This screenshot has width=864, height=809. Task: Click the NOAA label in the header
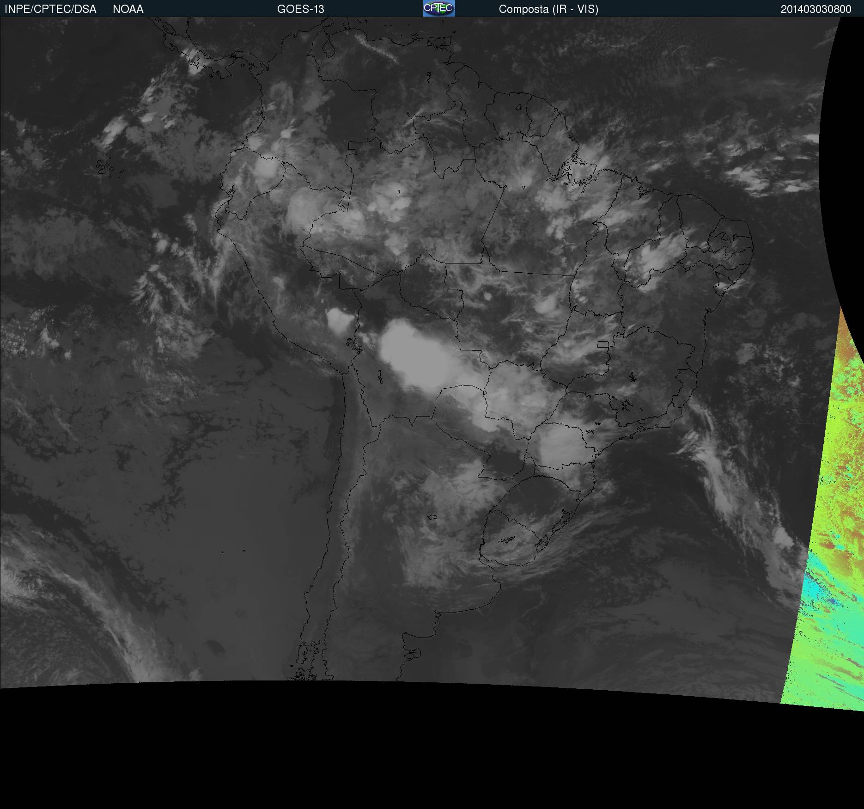[128, 9]
